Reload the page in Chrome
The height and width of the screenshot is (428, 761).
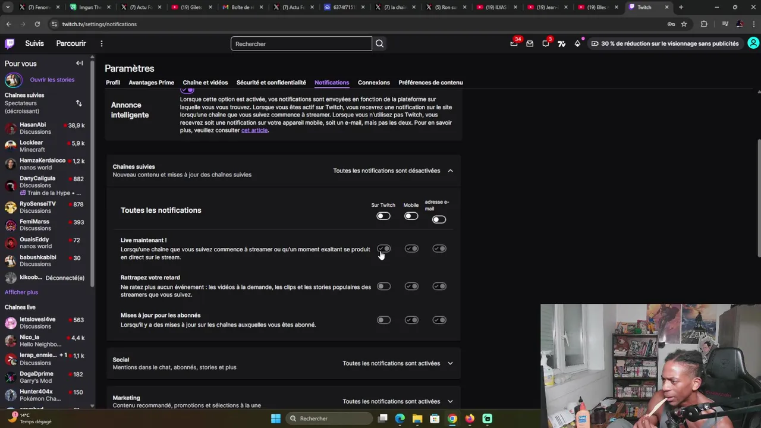(x=37, y=24)
